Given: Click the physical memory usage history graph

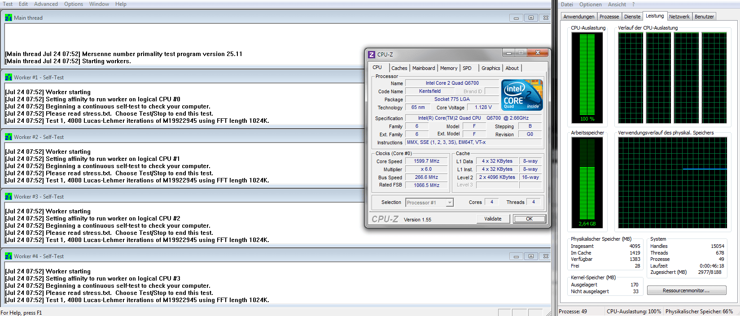Looking at the screenshot, I should click(672, 182).
